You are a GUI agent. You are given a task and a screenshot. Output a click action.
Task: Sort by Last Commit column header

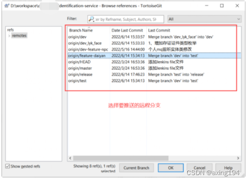(159, 31)
